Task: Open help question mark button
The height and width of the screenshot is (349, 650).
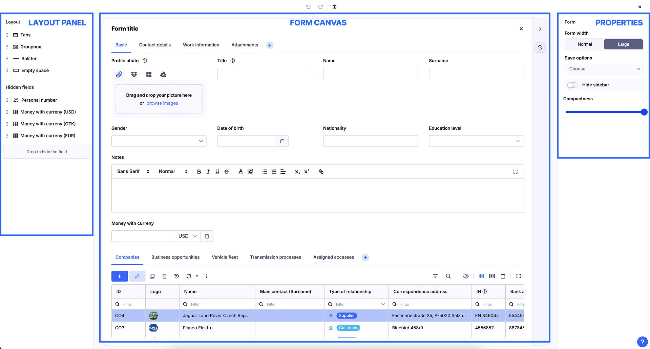Action: coord(642,342)
